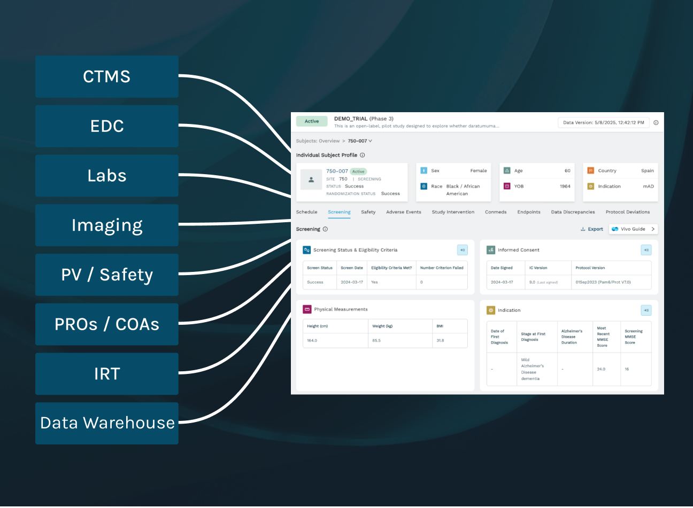Click the PV / Safety source box
The height and width of the screenshot is (508, 693).
coord(107,275)
